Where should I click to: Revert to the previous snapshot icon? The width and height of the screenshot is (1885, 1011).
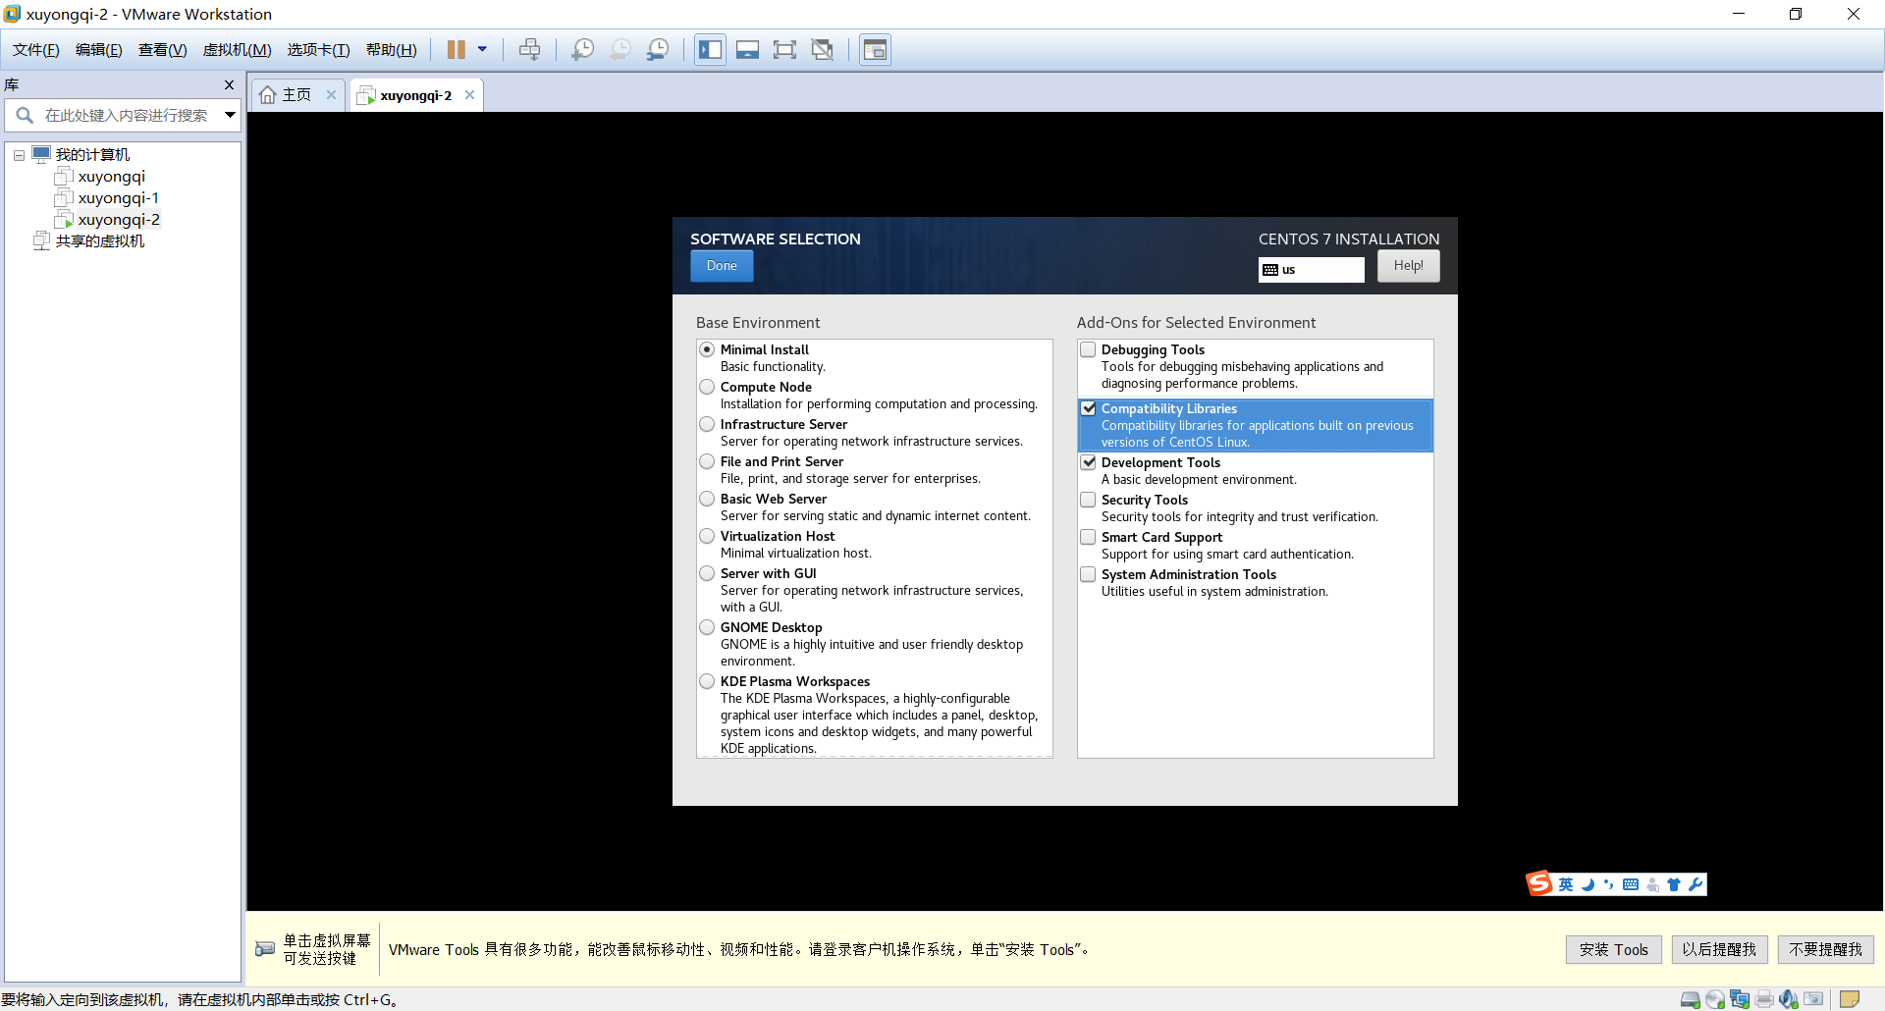pos(620,49)
